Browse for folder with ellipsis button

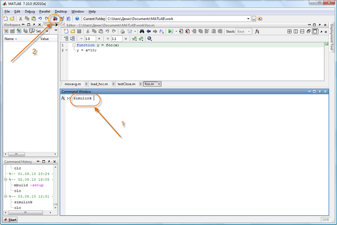pyautogui.click(x=254, y=19)
